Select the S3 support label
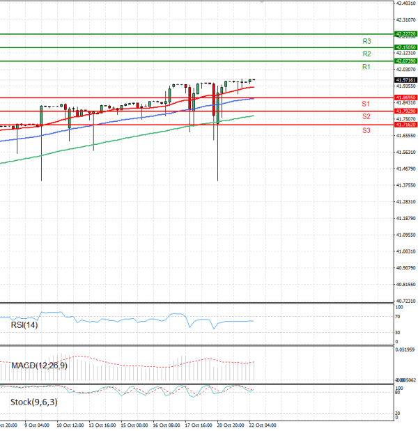The image size is (418, 431). pos(365,130)
